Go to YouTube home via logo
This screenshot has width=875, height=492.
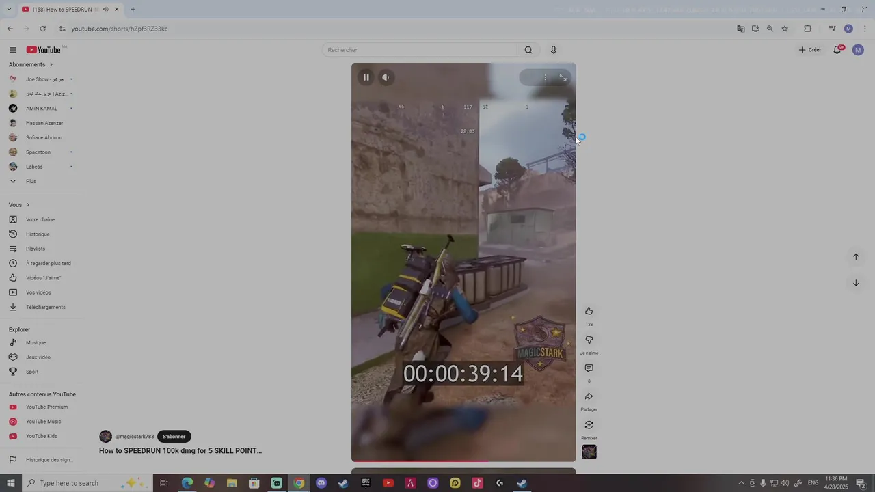pyautogui.click(x=44, y=50)
